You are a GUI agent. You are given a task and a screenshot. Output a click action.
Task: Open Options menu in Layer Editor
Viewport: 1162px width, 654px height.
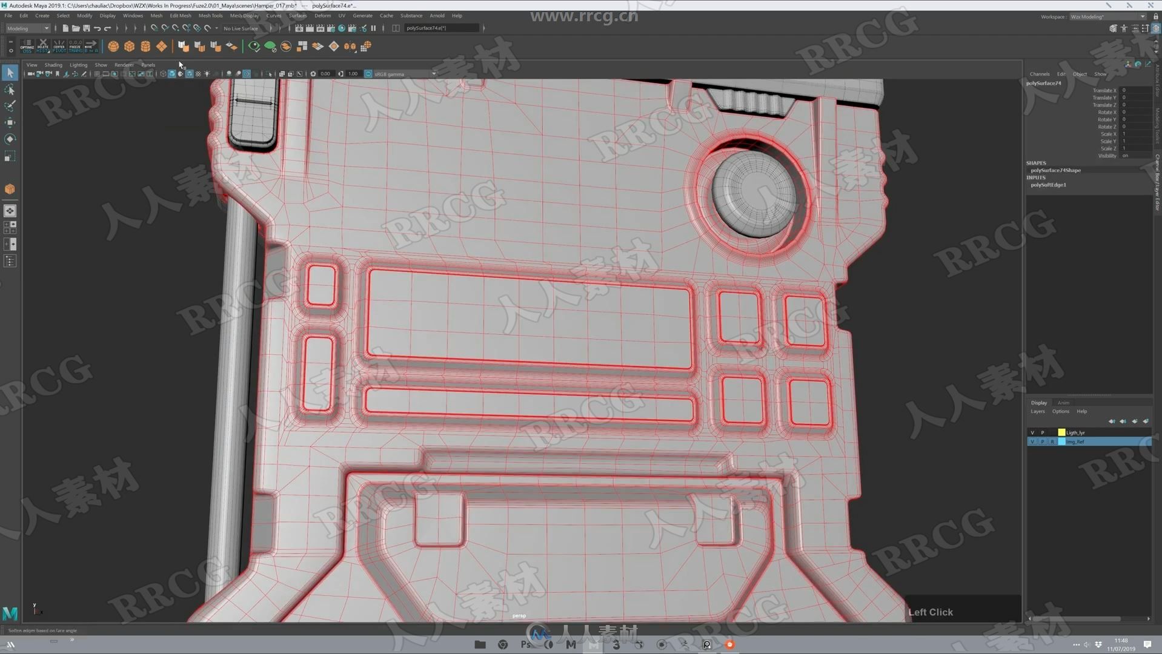point(1060,411)
